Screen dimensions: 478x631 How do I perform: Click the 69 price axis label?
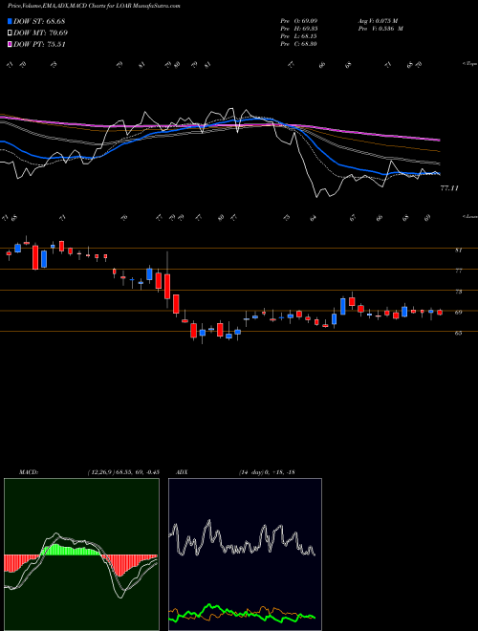[458, 313]
